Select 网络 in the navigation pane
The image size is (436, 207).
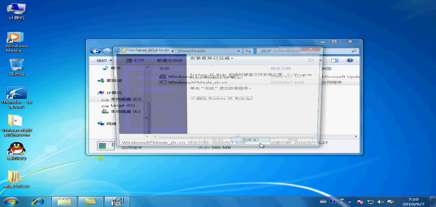pyautogui.click(x=111, y=124)
